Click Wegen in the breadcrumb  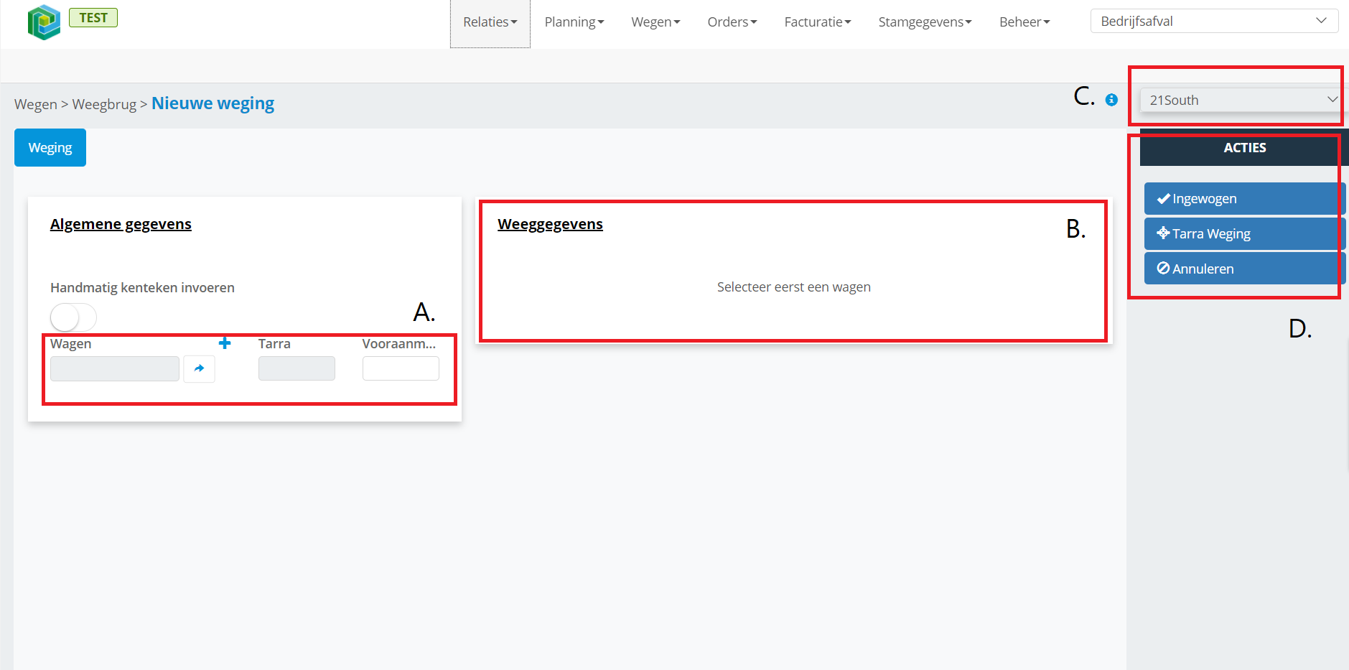pos(35,104)
